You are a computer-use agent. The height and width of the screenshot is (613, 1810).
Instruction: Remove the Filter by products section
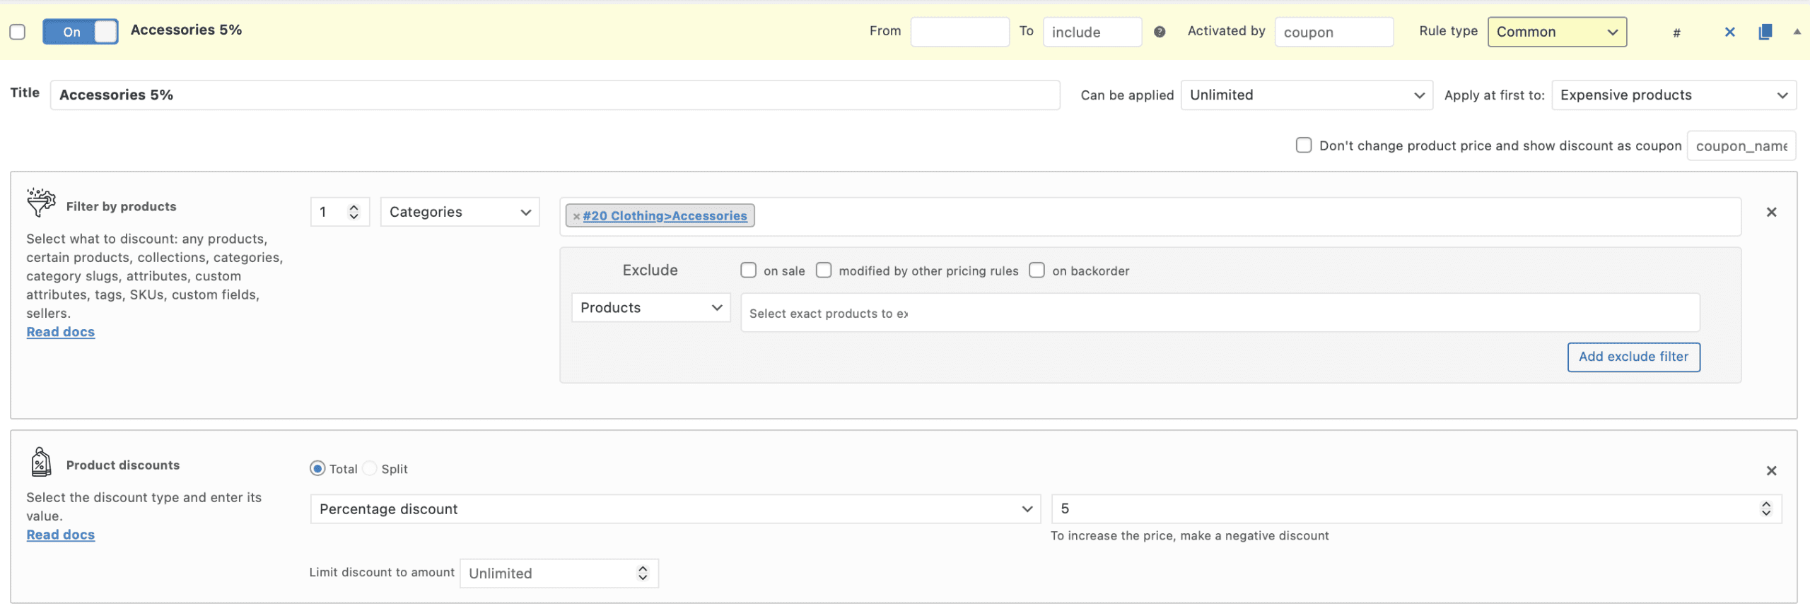pos(1771,212)
